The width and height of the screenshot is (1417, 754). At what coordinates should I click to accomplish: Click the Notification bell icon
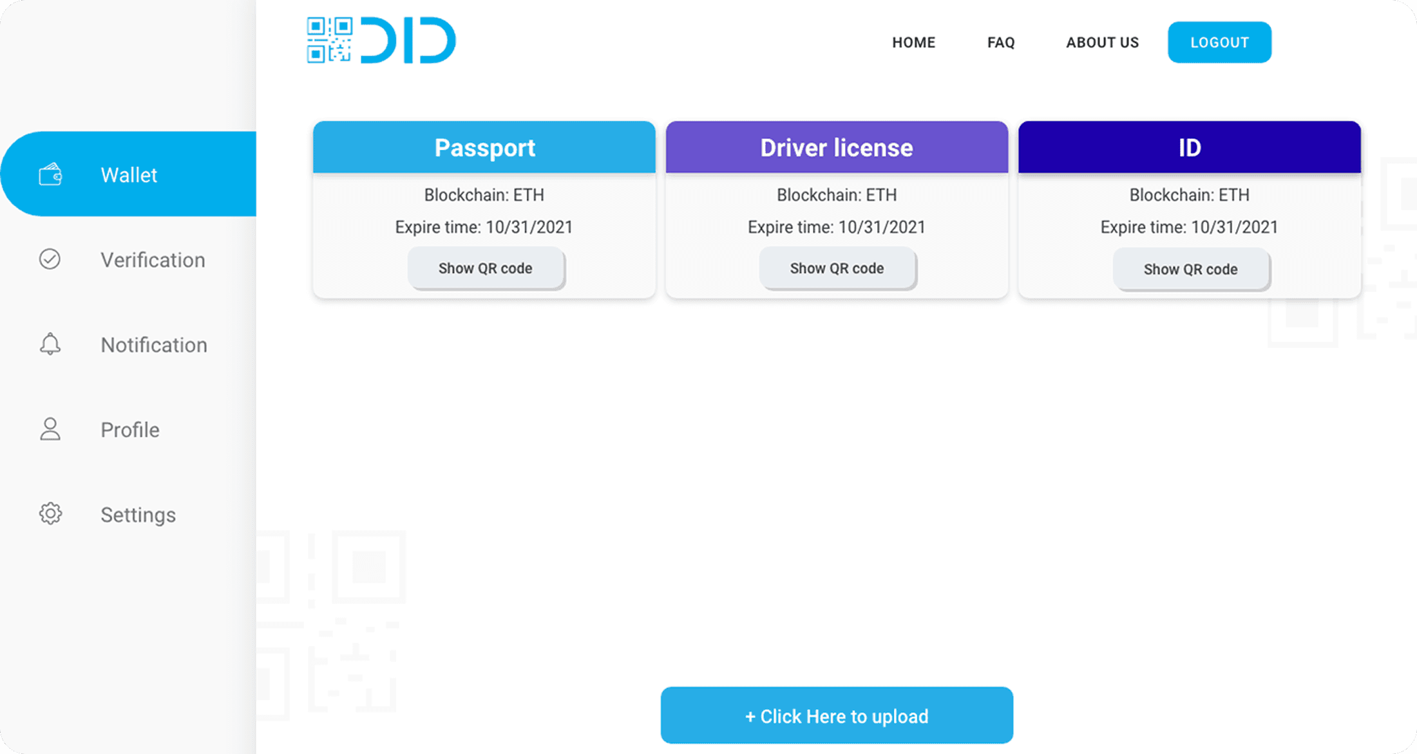click(50, 344)
